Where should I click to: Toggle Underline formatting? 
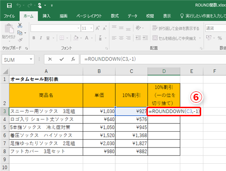pyautogui.click(x=48, y=38)
